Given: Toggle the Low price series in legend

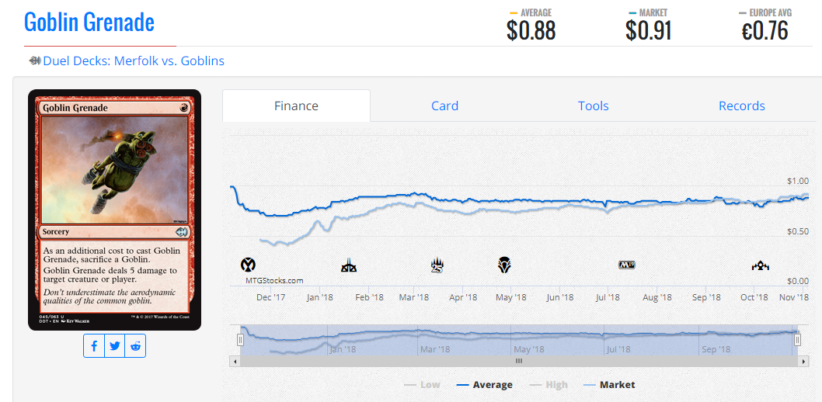Looking at the screenshot, I should click(422, 385).
